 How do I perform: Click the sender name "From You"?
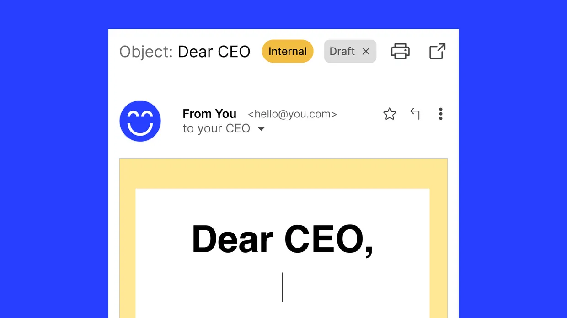tap(209, 114)
